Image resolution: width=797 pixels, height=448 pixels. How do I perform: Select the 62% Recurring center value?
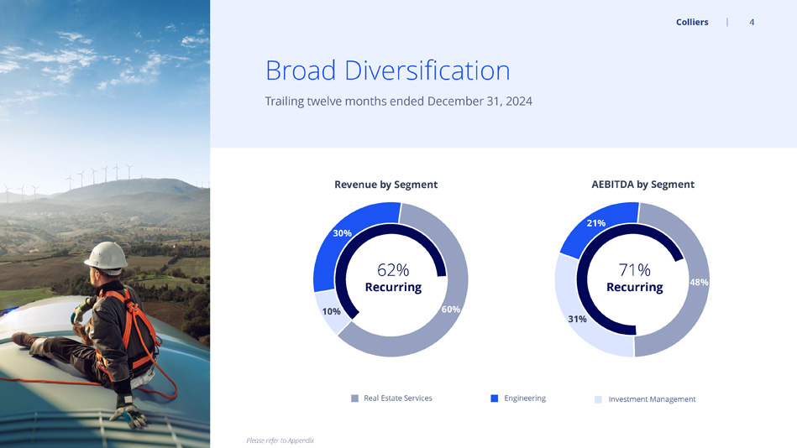393,270
